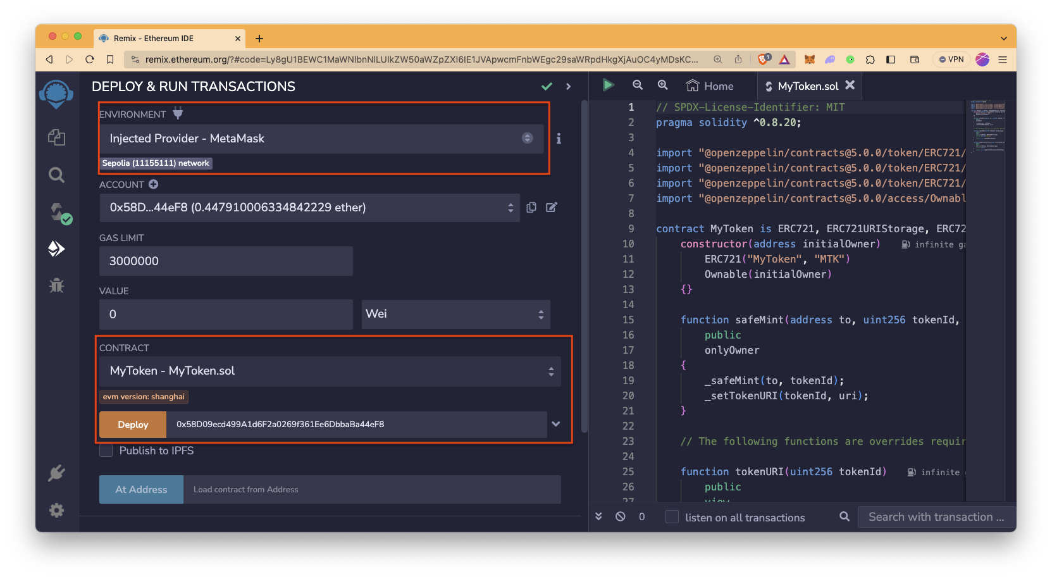Click the VPN button in toolbar
The image size is (1052, 579).
951,59
